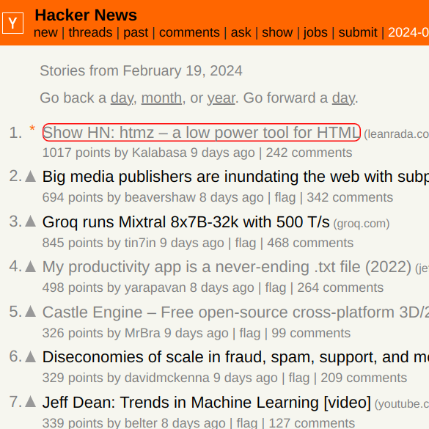Open the 127 comments thread
Viewport: 429px width, 429px height.
[x=312, y=423]
